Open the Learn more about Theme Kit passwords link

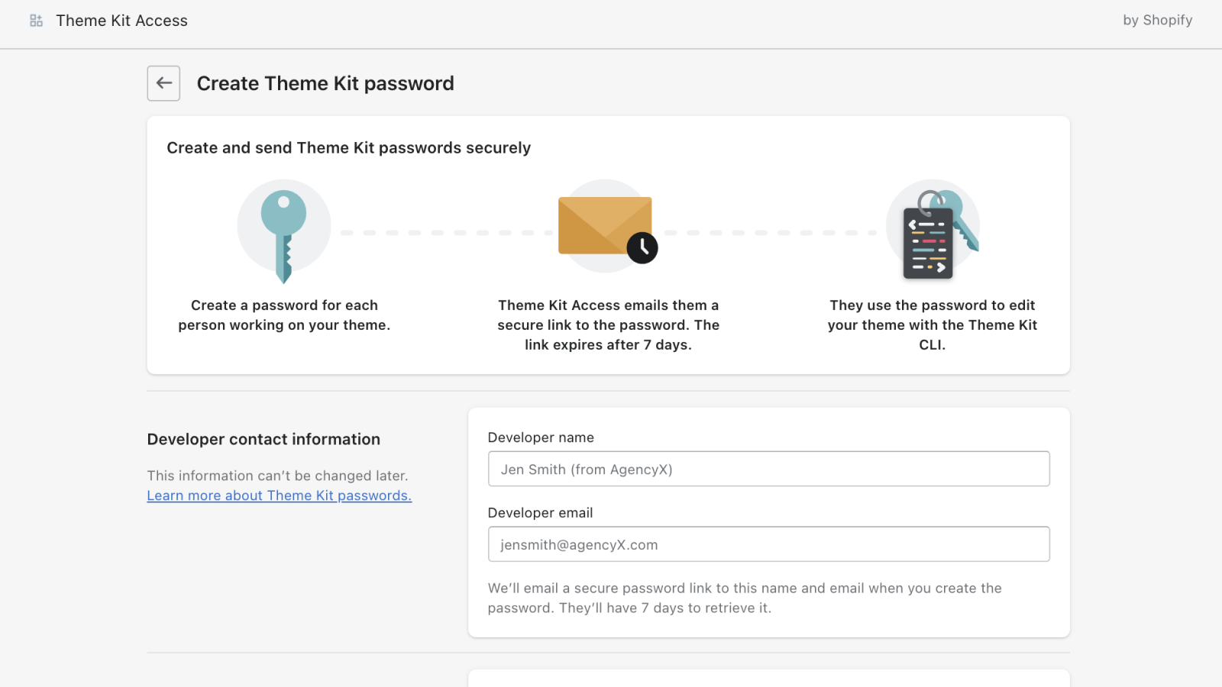pos(279,495)
